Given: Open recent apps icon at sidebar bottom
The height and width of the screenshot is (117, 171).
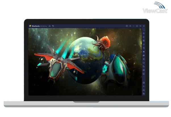Looking at the screenshot, I should tap(144, 94).
